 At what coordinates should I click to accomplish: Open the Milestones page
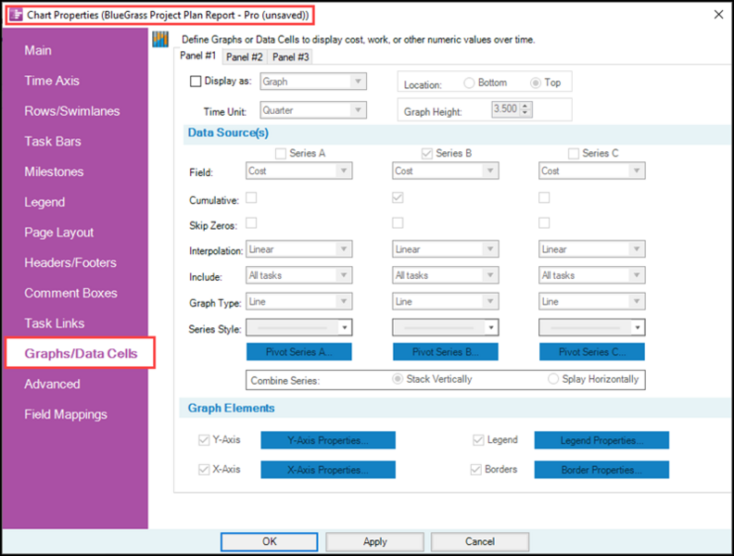54,171
